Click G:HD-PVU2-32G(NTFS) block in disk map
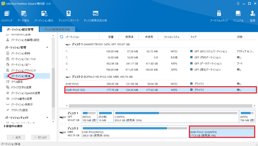Image resolution: width=258 pixels, height=146 pixels. point(222,132)
